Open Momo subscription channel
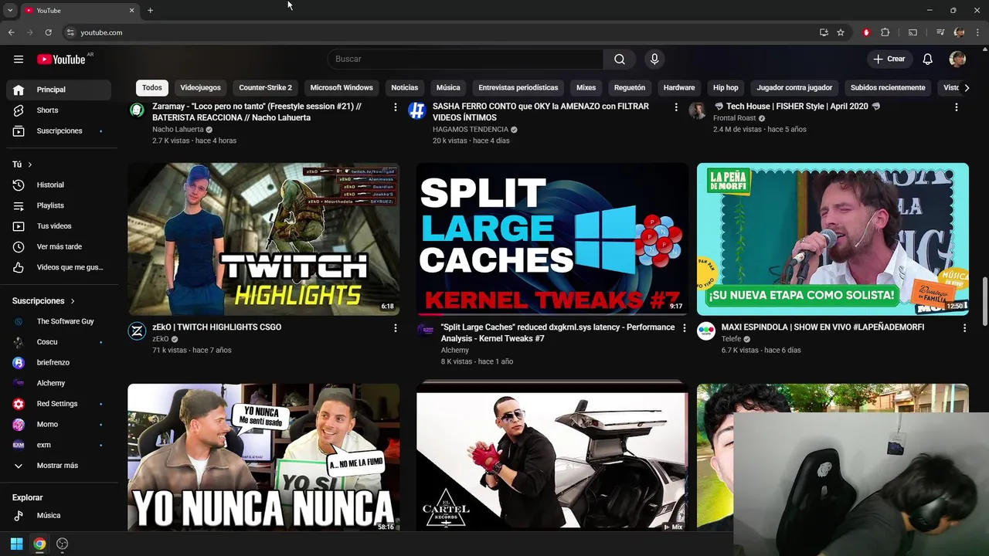 click(x=58, y=425)
